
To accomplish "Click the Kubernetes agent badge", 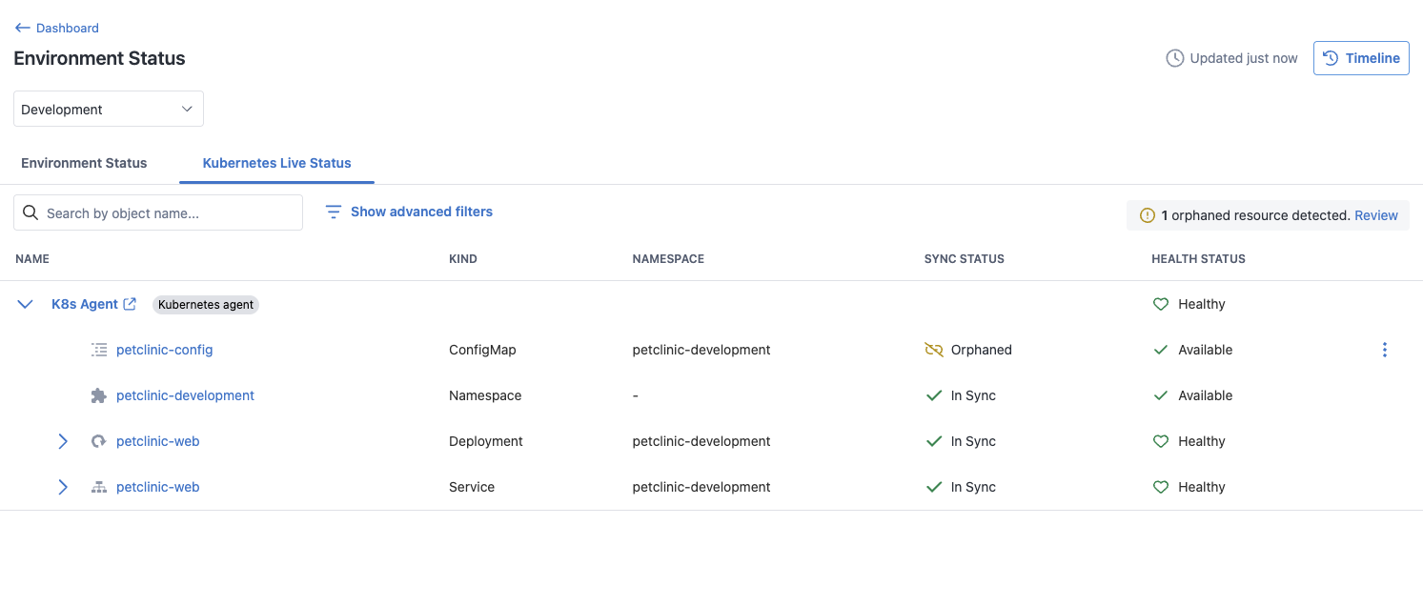I will coord(206,305).
